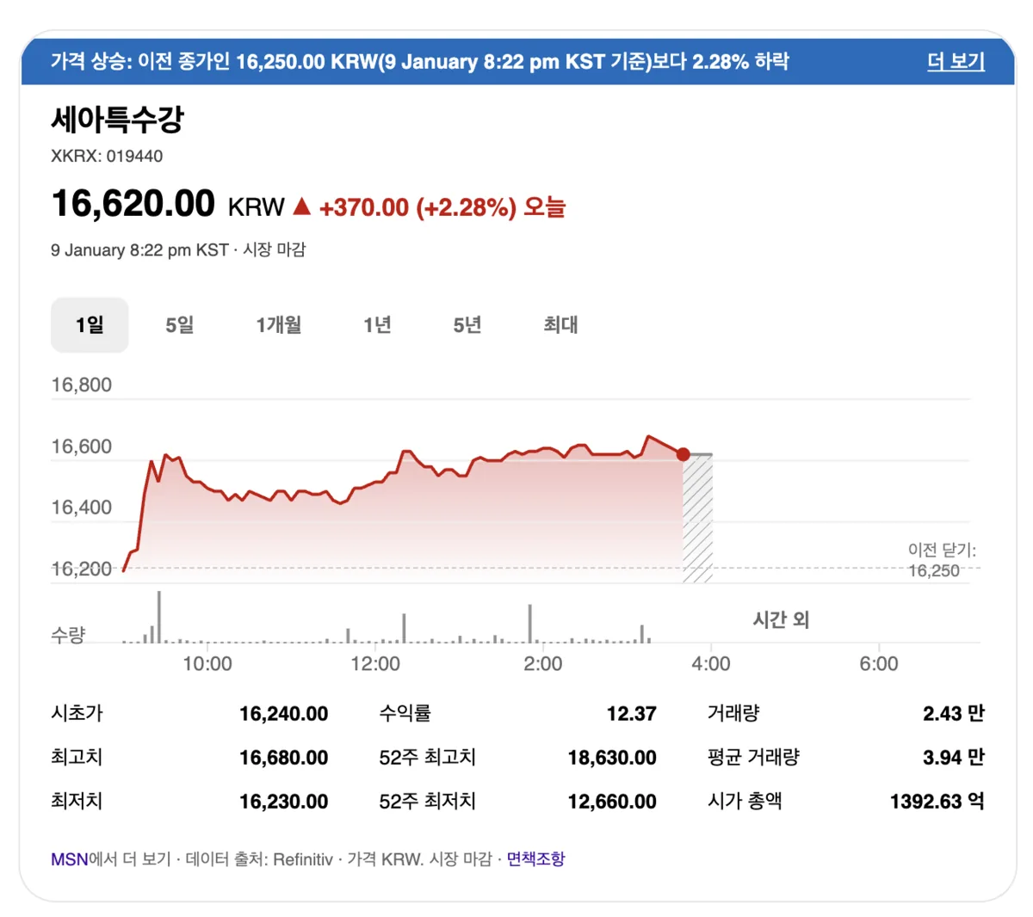Click the red current price dot on chart

click(x=683, y=454)
